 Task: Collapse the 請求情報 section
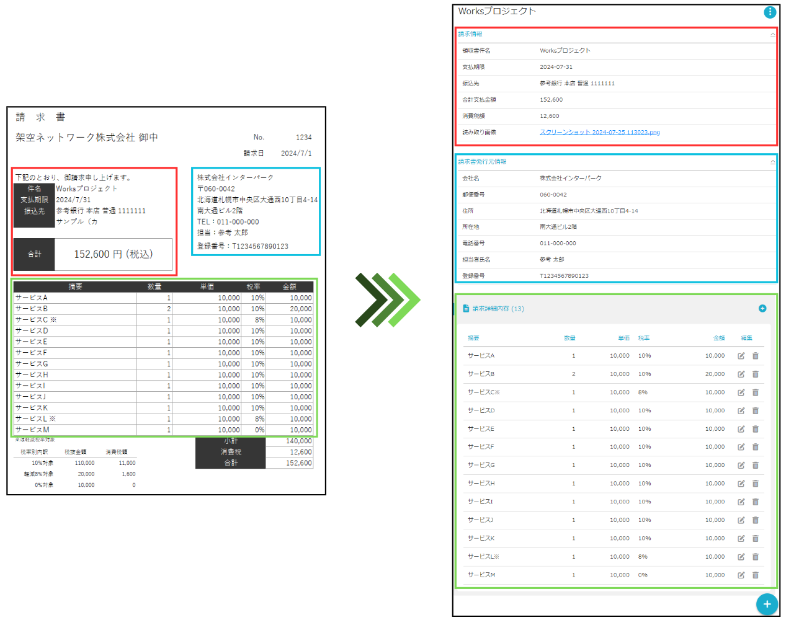(772, 35)
